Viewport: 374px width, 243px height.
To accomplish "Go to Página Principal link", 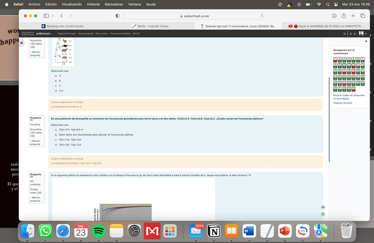I will [67, 34].
